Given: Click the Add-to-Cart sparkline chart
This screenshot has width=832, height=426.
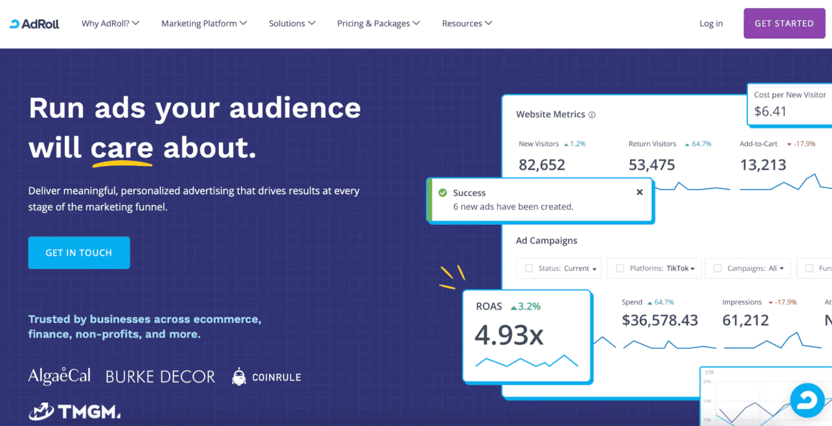Looking at the screenshot, I should (x=786, y=182).
